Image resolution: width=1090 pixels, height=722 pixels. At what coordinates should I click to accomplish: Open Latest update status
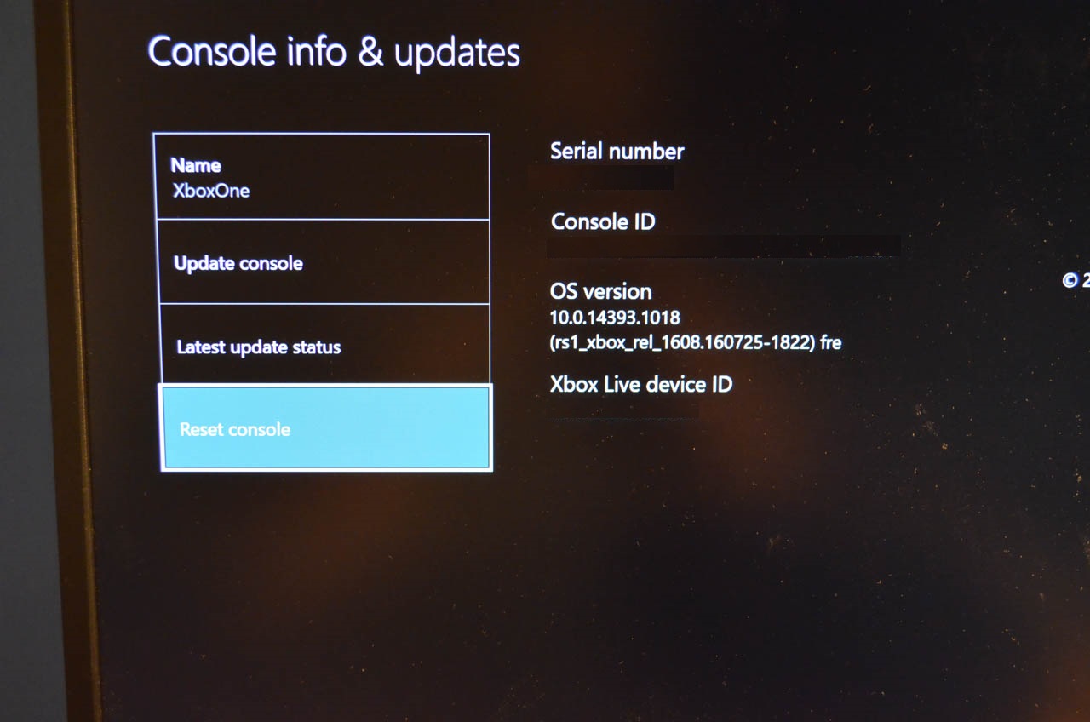coord(324,344)
